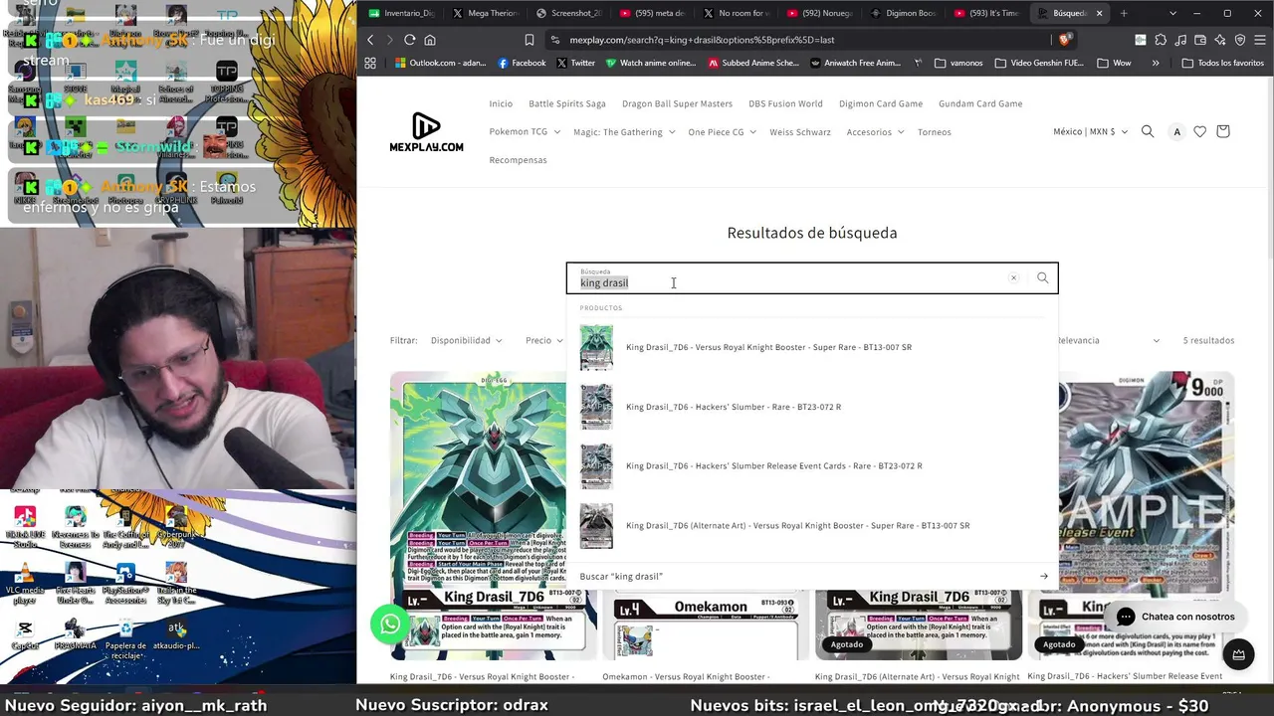Open the gift rewards floating button
This screenshot has height=716, width=1274.
coord(1238,654)
